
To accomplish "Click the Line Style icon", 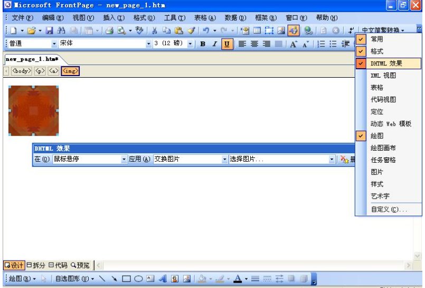I will pos(255,278).
